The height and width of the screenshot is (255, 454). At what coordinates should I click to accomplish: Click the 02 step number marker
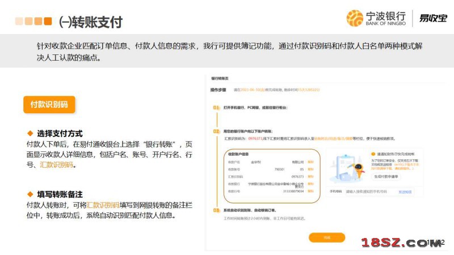[216, 131]
